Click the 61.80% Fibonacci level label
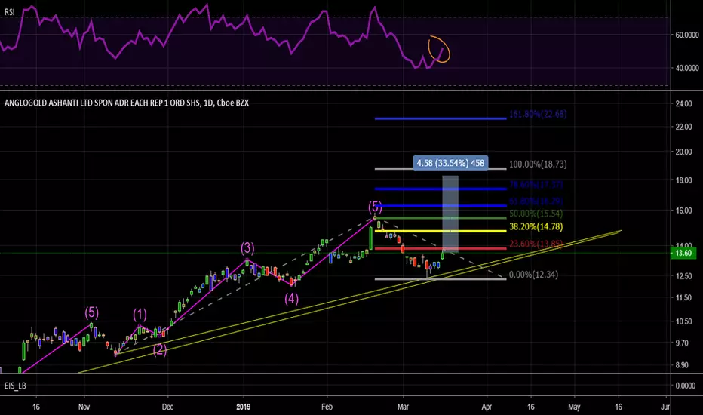703x415 pixels. point(536,201)
